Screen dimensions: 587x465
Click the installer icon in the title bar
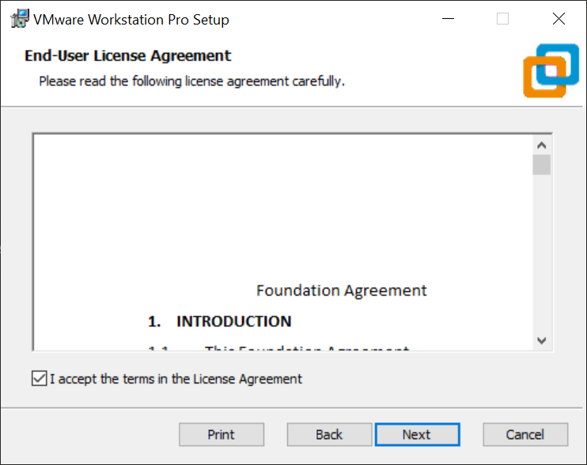point(20,19)
